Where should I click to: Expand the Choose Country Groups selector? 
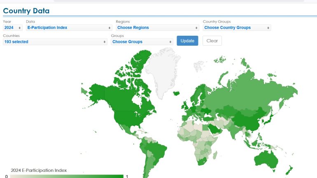click(x=237, y=28)
